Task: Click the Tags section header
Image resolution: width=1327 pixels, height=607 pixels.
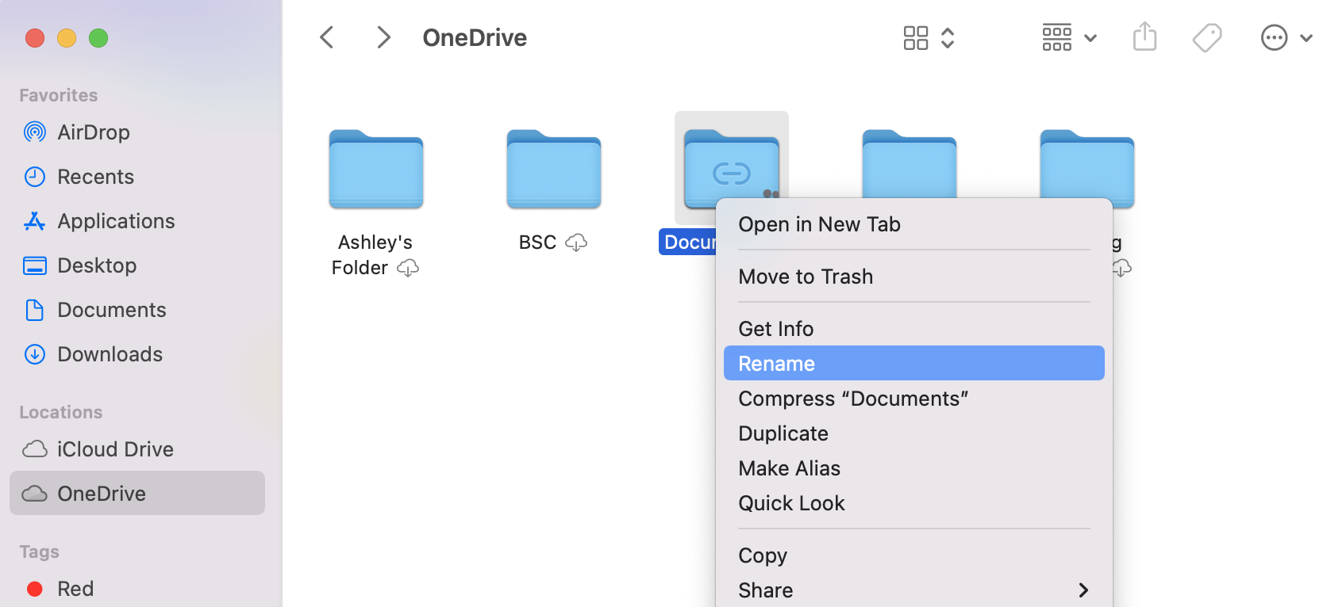Action: click(40, 552)
